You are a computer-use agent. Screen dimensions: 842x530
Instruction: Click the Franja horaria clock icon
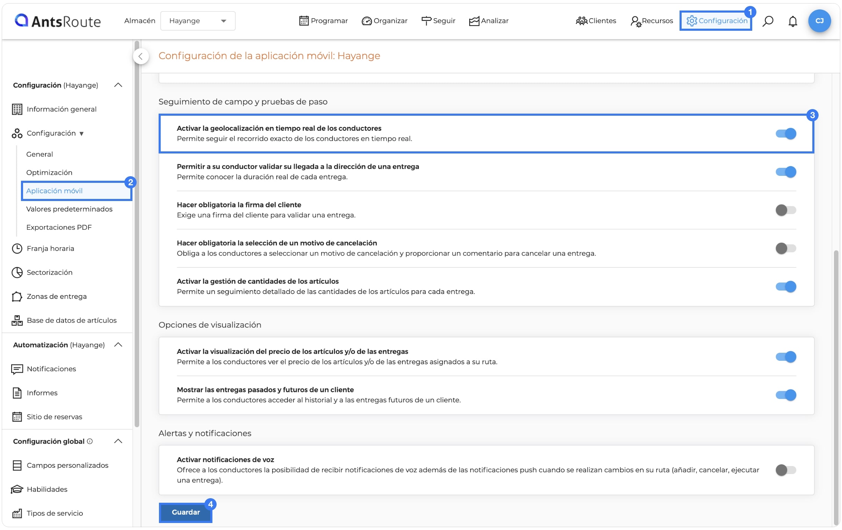(17, 248)
